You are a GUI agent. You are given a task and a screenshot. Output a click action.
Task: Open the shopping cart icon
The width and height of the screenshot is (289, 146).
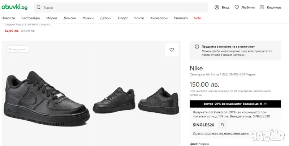262,7
